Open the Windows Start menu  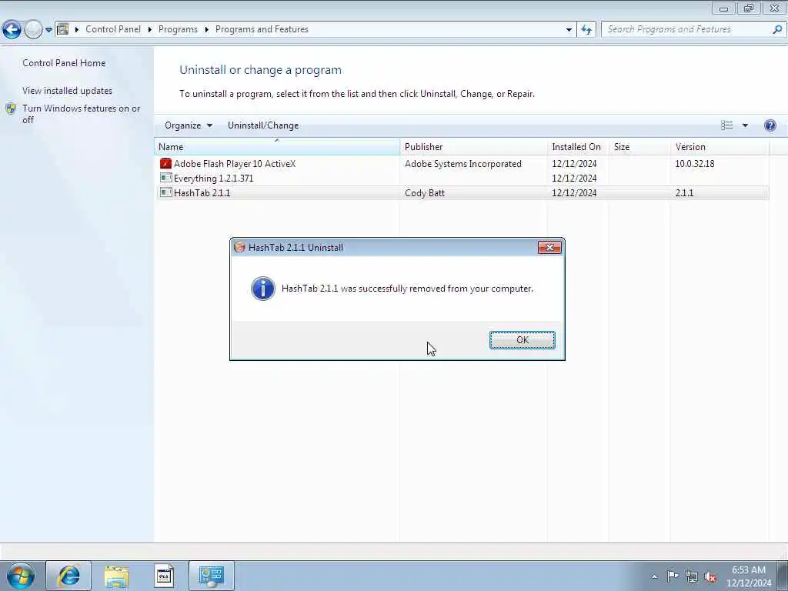tap(21, 576)
